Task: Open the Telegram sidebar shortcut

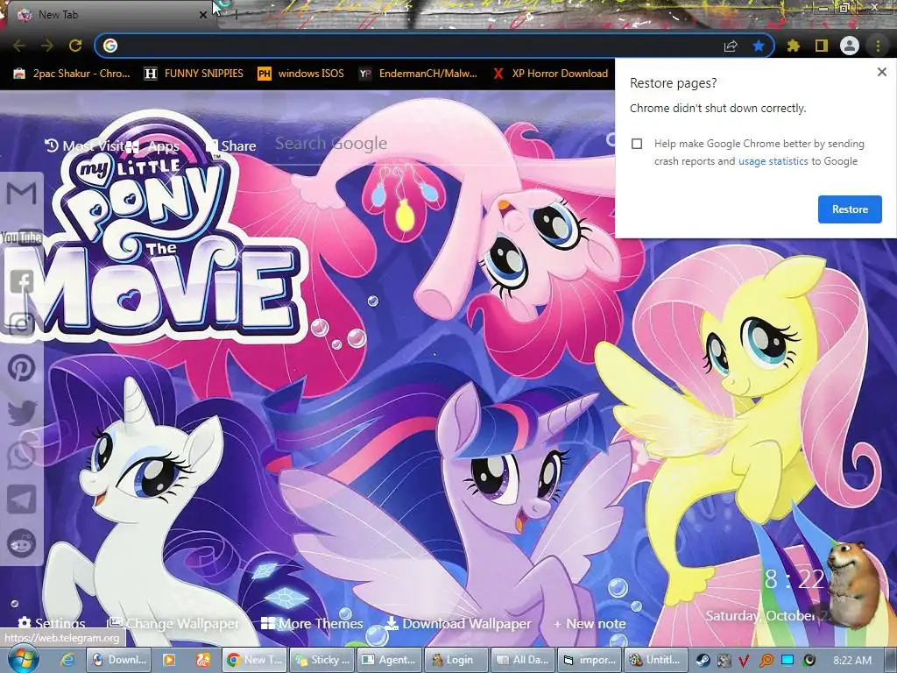Action: tap(22, 499)
